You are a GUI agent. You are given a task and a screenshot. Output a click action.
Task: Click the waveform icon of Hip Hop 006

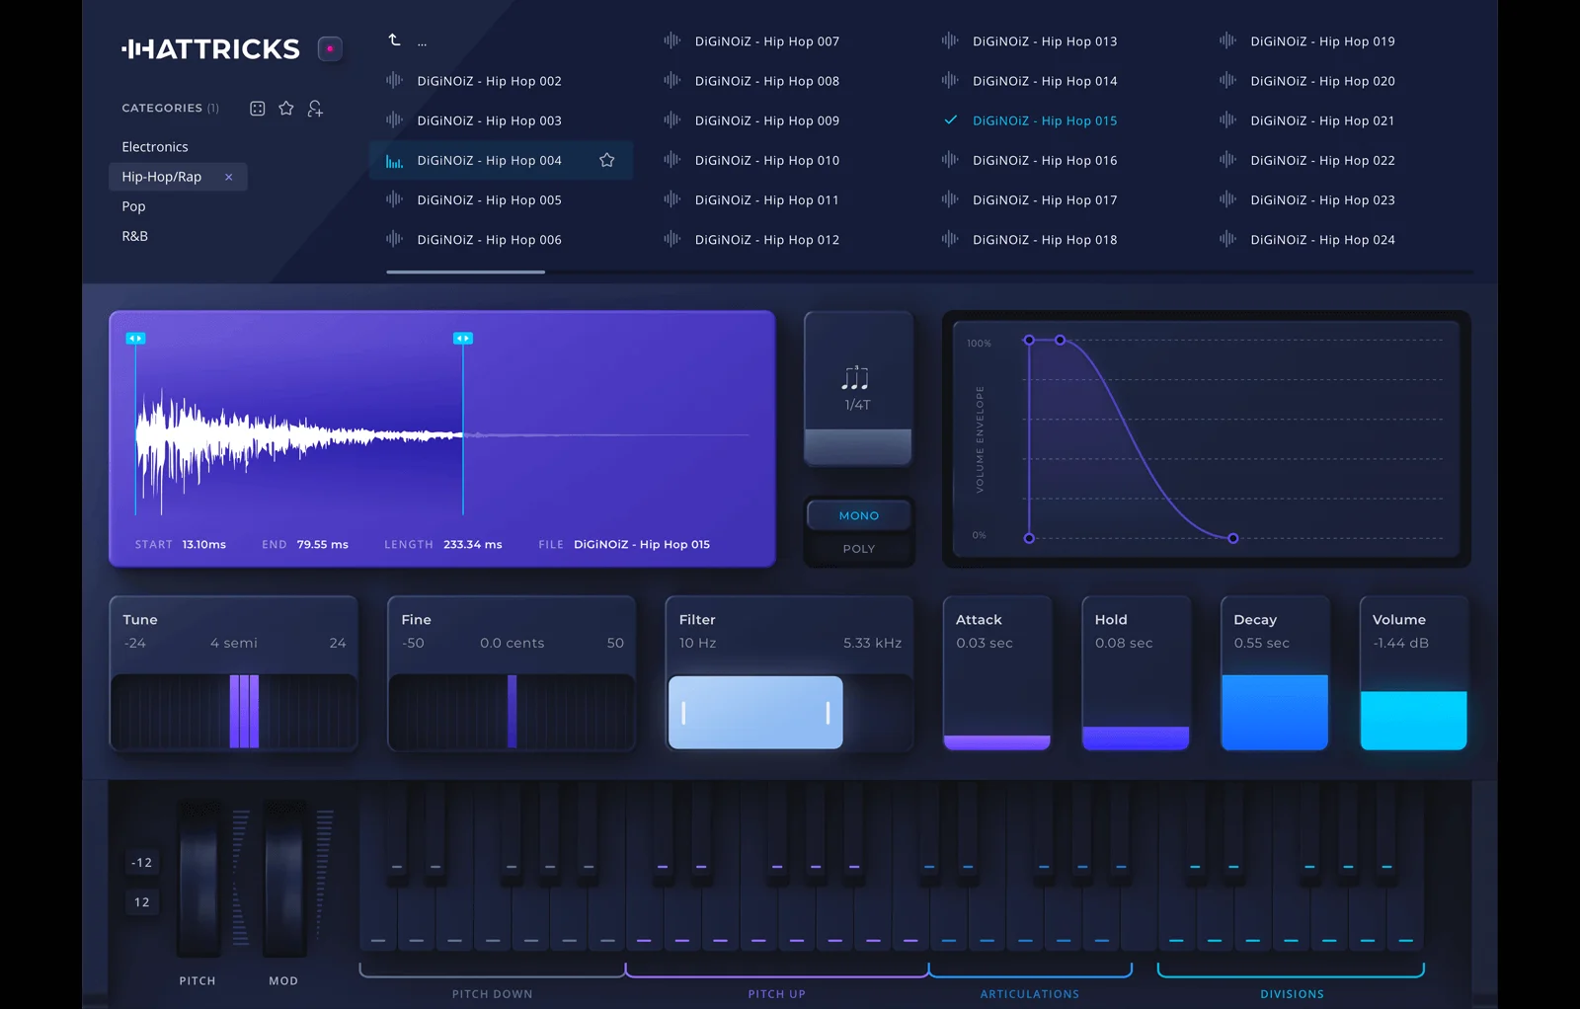pyautogui.click(x=394, y=239)
